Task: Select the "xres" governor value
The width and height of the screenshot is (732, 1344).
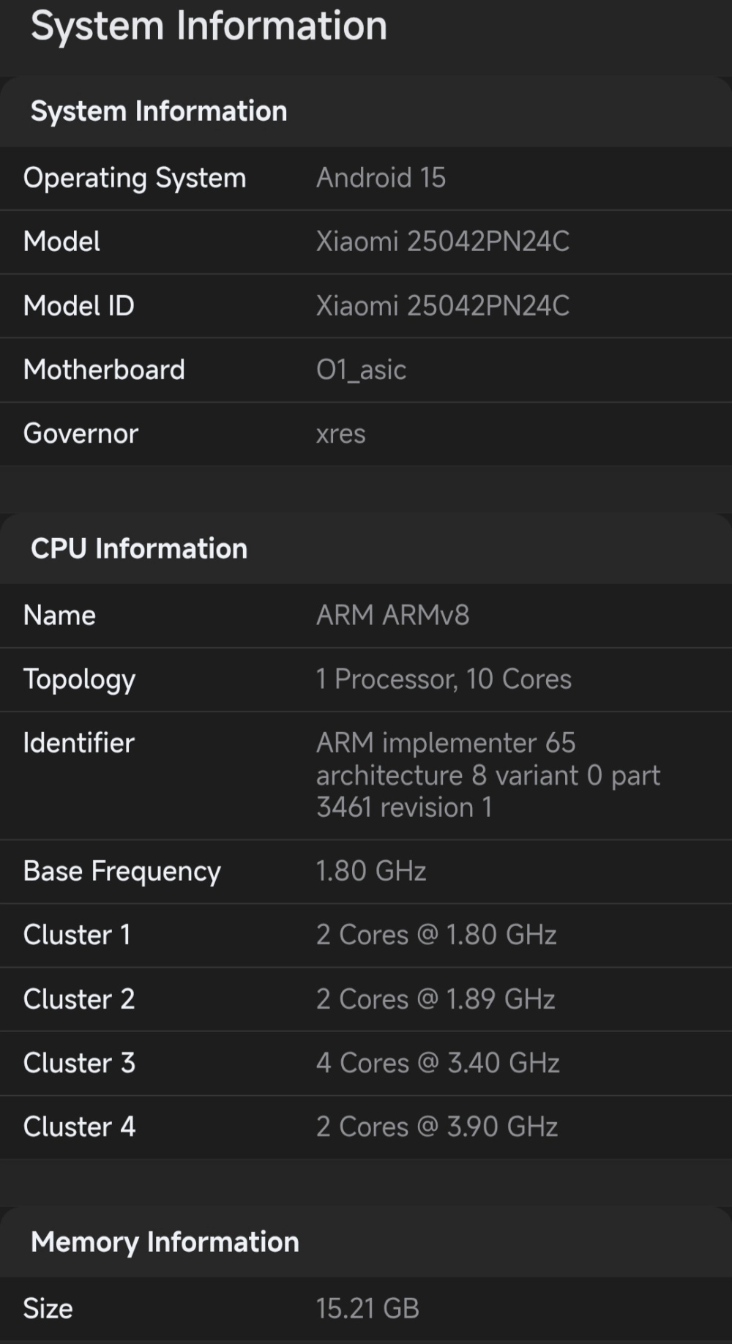Action: click(340, 434)
